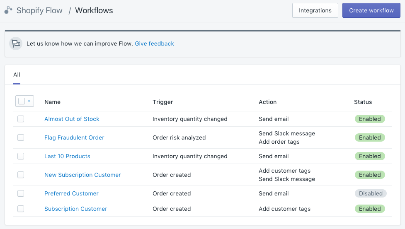Check the Almost Out of Stock checkbox
Image resolution: width=405 pixels, height=229 pixels.
pyautogui.click(x=21, y=119)
